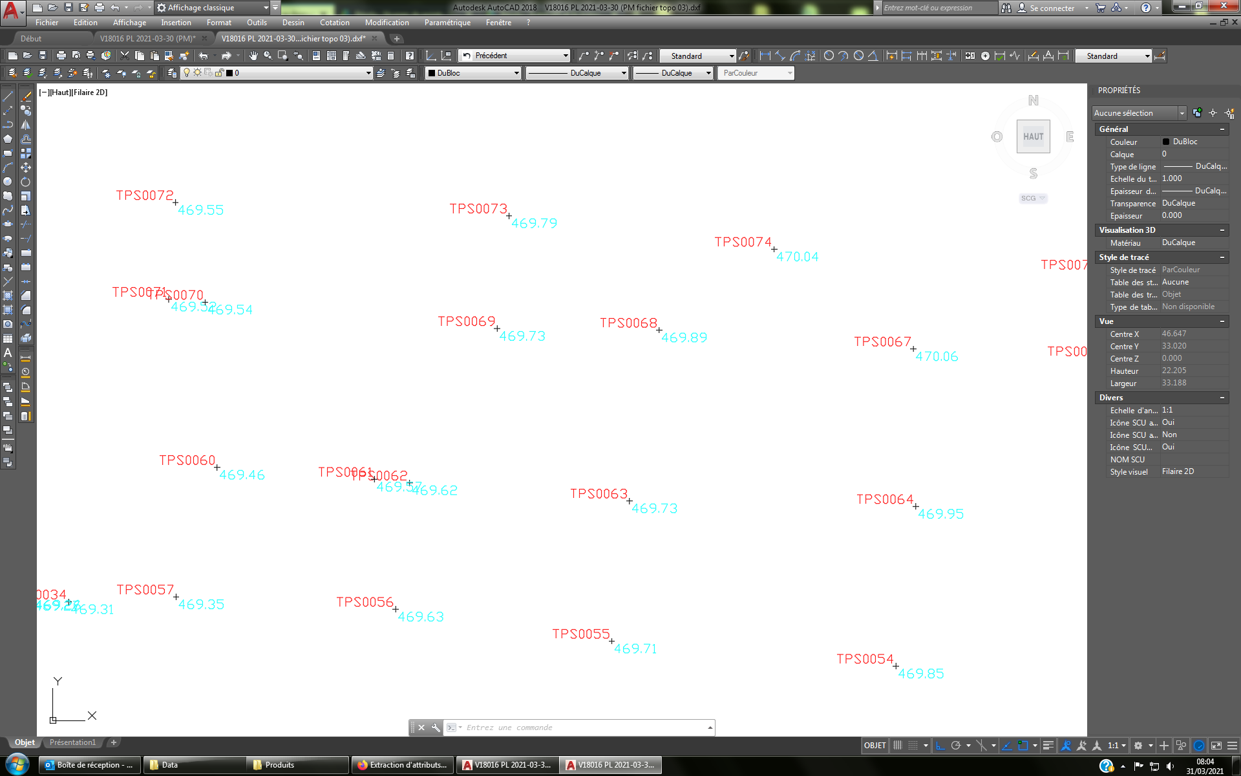Activate the Pan realtime tool

coord(253,56)
